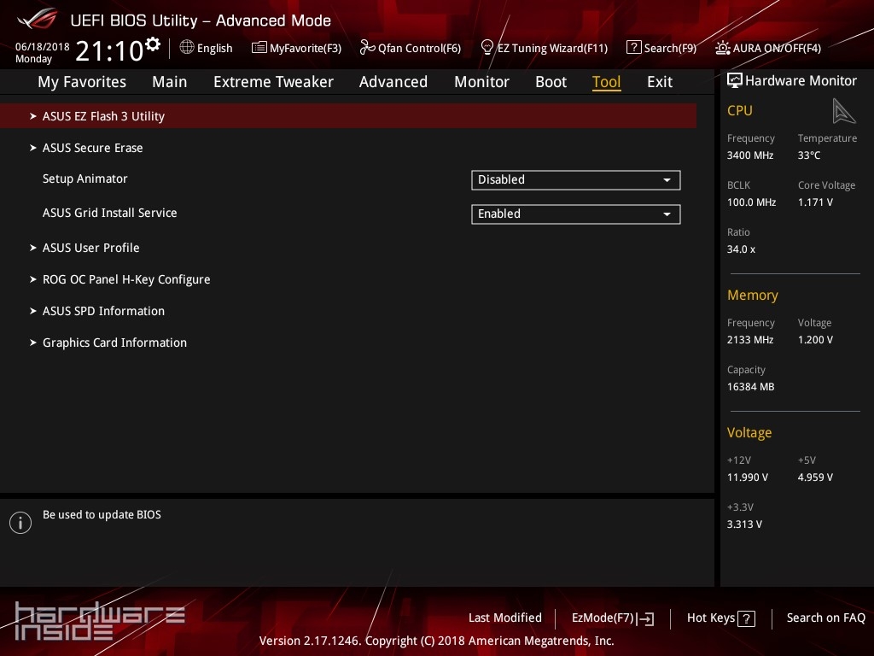Select the Tool tab
This screenshot has width=874, height=656.
607,82
